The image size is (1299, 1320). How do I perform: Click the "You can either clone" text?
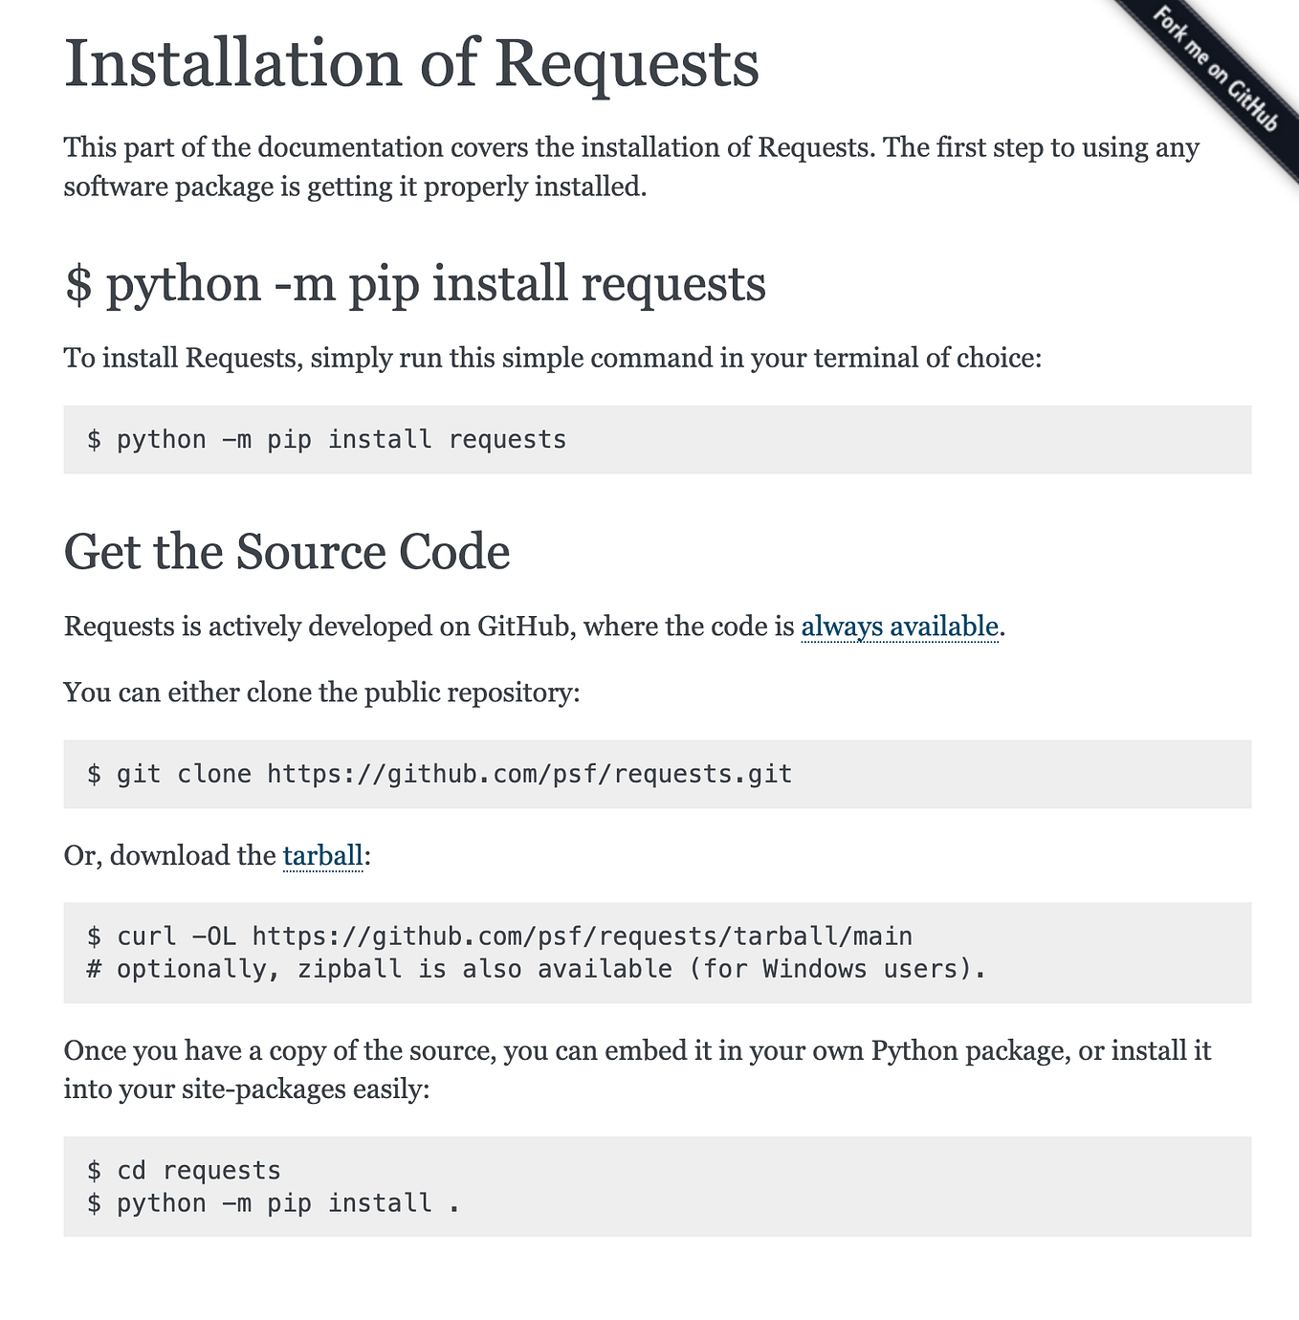pos(321,692)
